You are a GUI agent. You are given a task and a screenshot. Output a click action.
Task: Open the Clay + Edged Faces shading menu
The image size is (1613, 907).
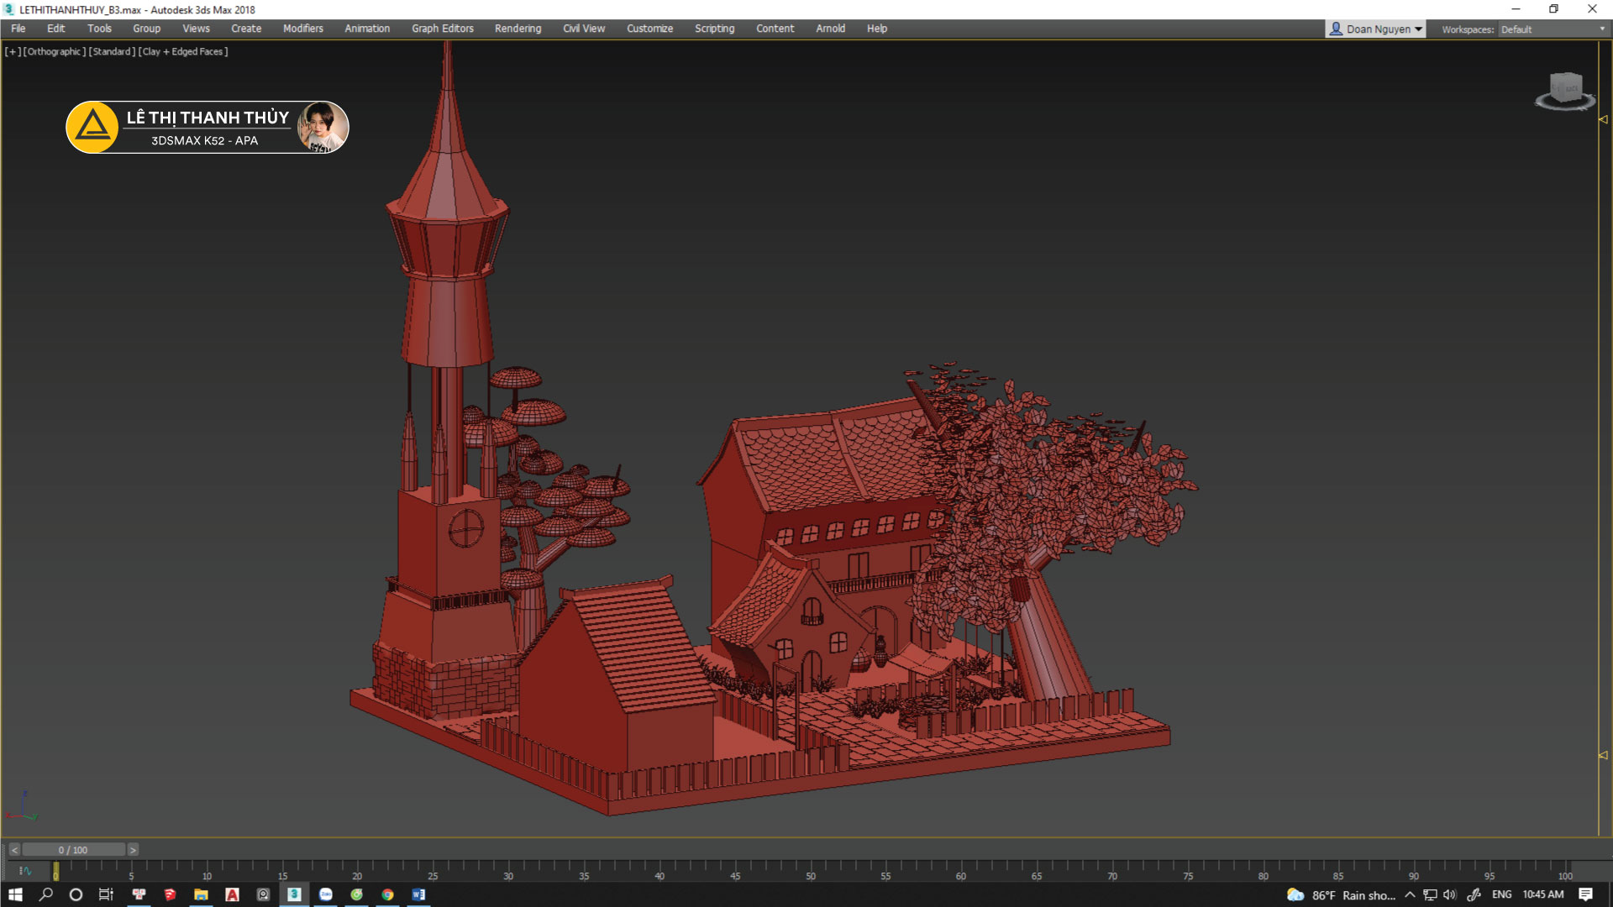[183, 51]
